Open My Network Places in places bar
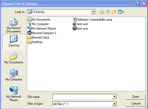 click(14, 94)
